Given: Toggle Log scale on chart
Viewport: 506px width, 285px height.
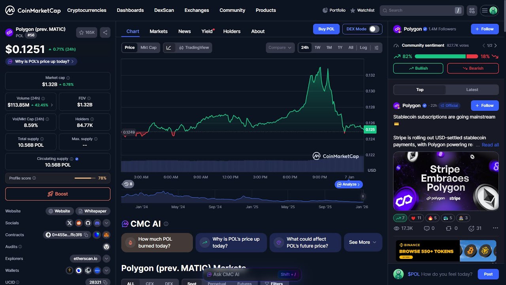Looking at the screenshot, I should (363, 47).
